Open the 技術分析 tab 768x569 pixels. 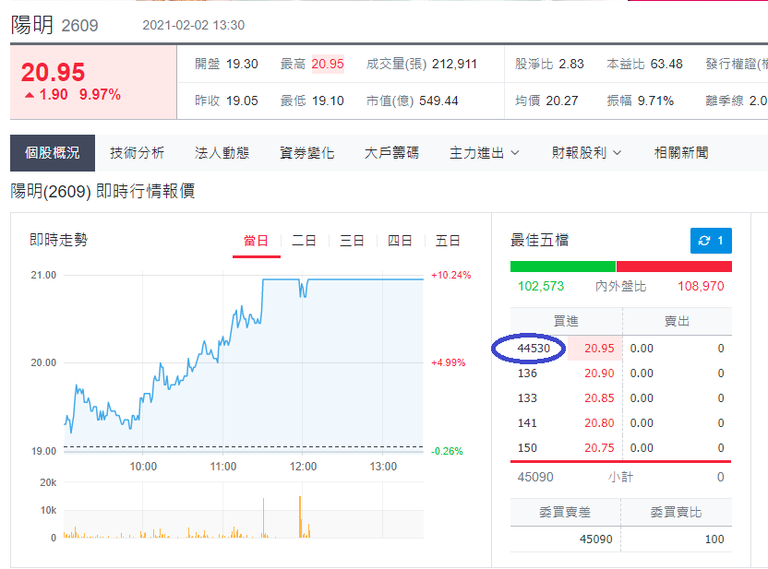pyautogui.click(x=138, y=153)
